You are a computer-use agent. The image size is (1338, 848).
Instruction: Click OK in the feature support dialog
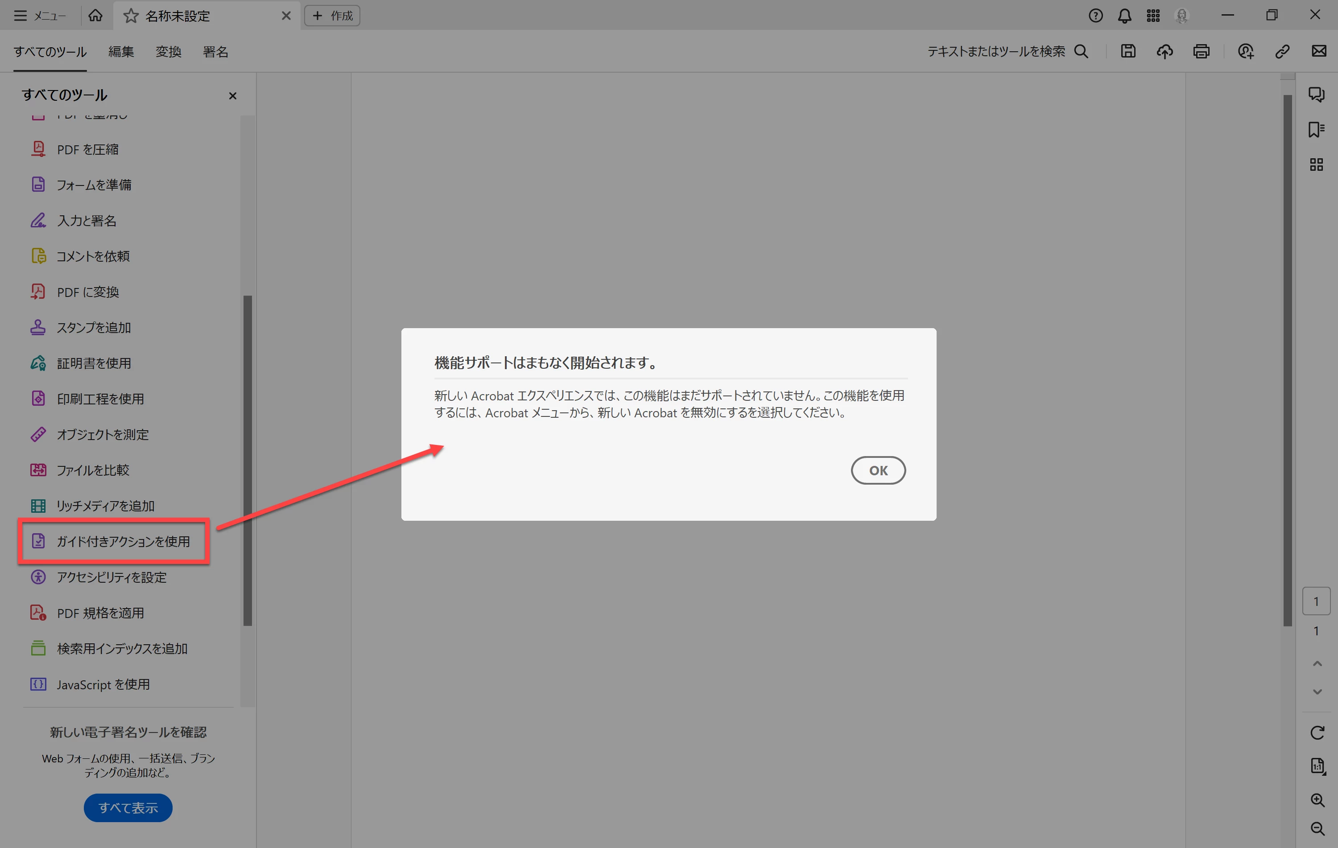click(x=878, y=470)
